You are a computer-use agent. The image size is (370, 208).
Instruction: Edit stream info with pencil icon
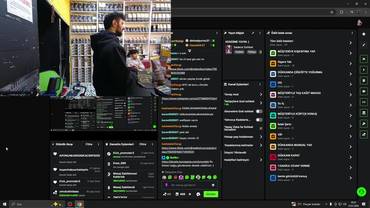(253, 33)
